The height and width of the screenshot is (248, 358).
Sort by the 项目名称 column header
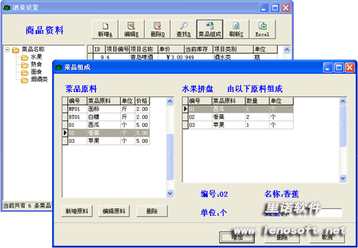[x=144, y=49]
